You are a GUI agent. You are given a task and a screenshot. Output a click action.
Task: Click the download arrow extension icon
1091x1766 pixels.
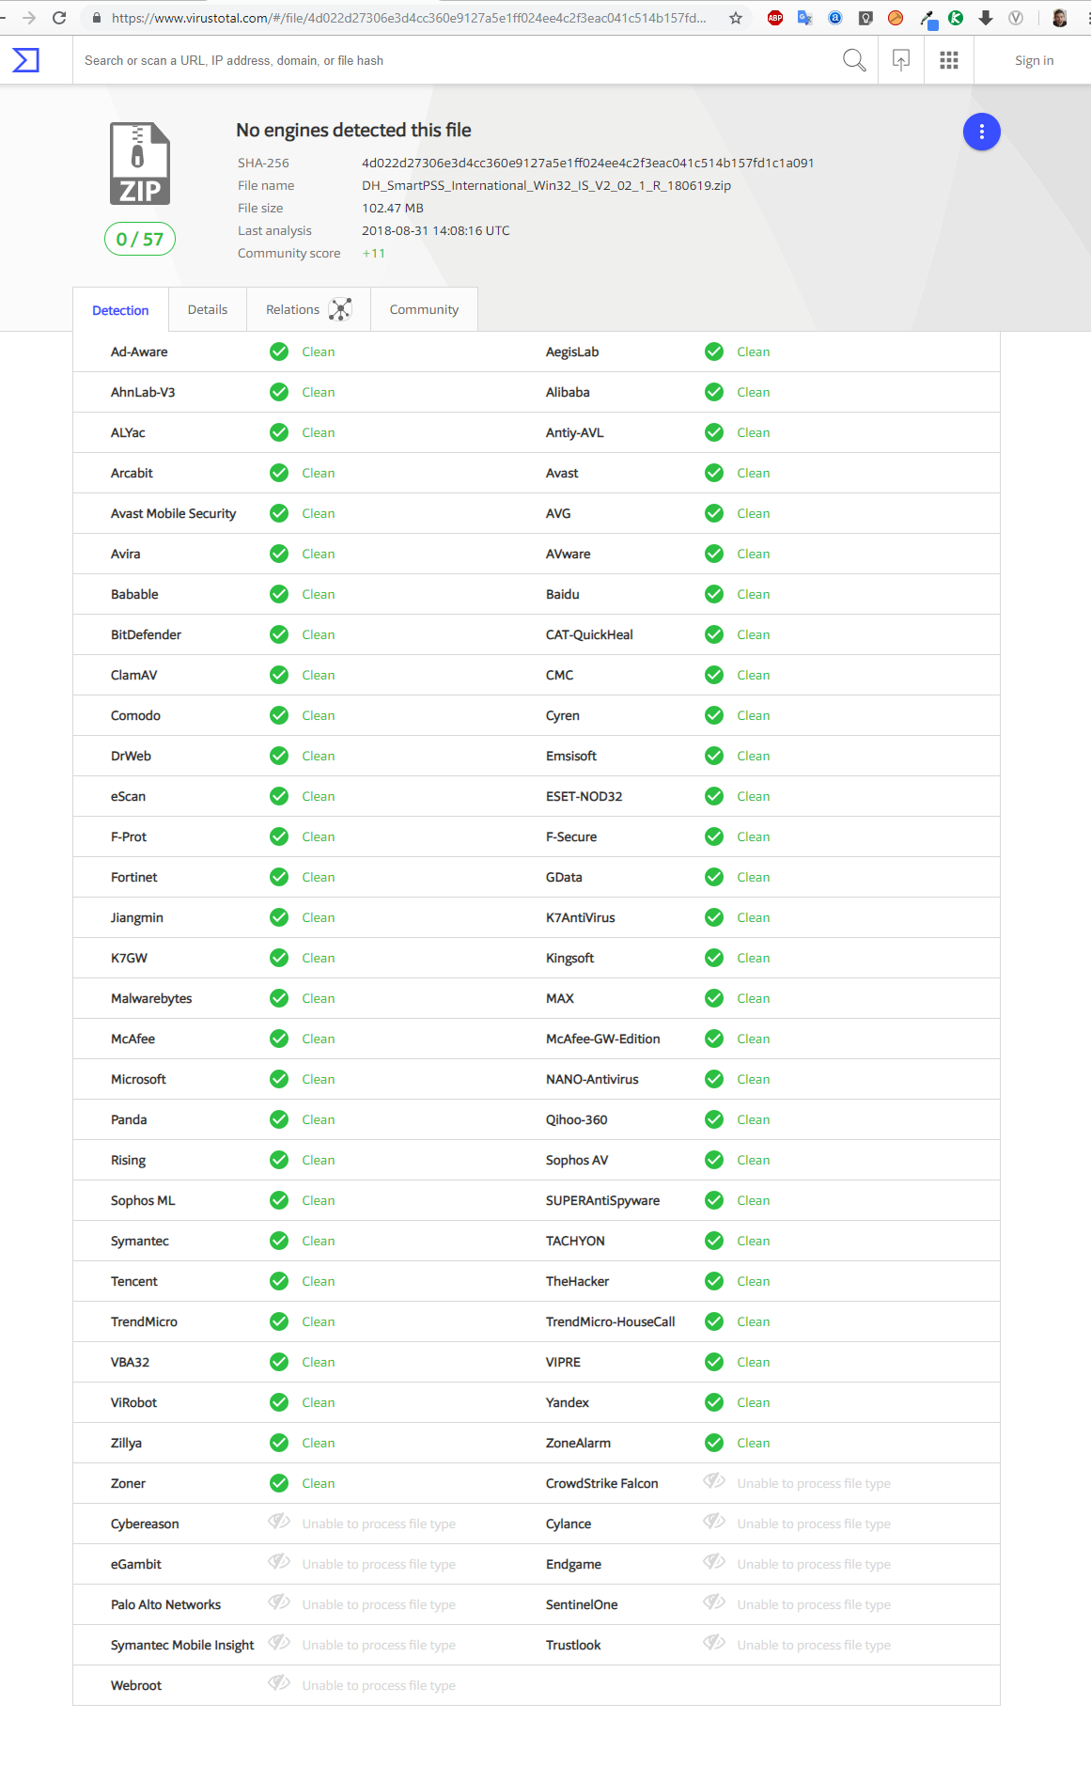click(x=986, y=18)
